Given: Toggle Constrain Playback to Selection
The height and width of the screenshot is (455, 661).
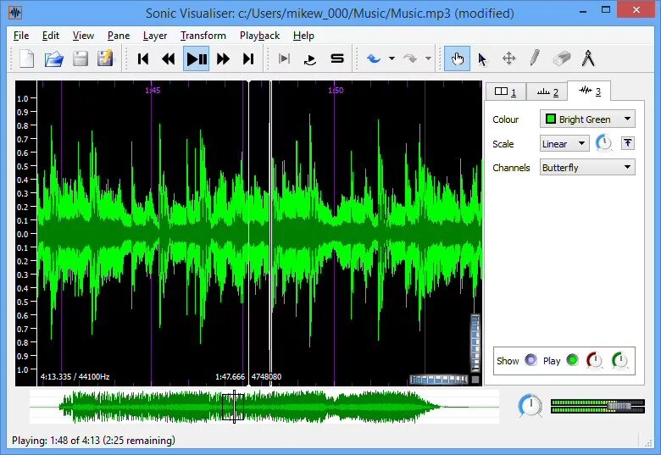Looking at the screenshot, I should pos(285,58).
